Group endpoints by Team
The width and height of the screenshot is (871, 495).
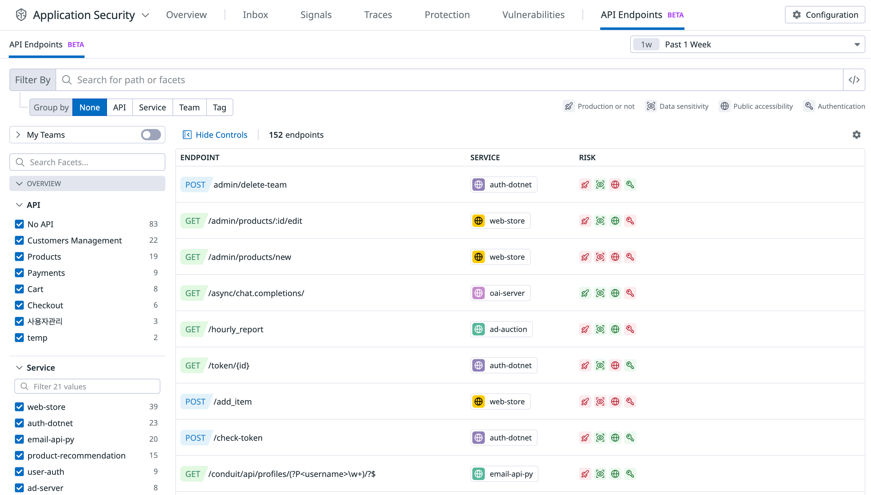coord(189,107)
